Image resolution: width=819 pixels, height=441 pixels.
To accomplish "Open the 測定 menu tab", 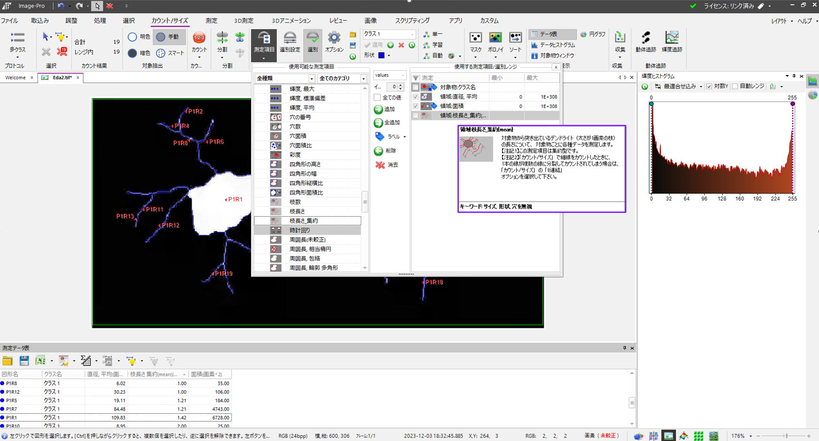I will tap(211, 21).
